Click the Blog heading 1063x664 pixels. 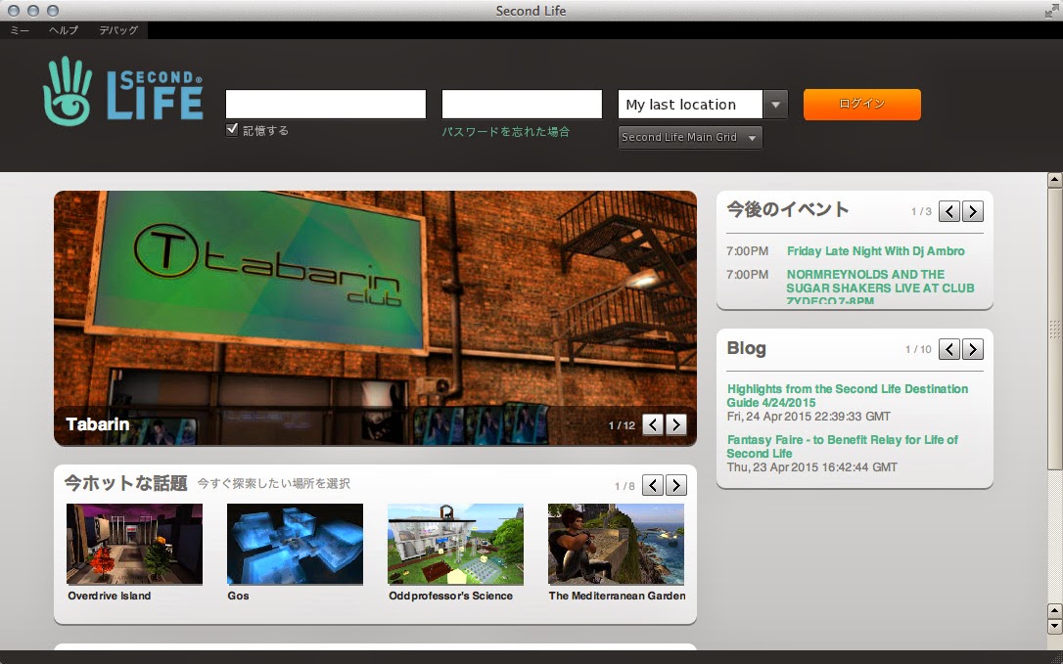tap(747, 348)
